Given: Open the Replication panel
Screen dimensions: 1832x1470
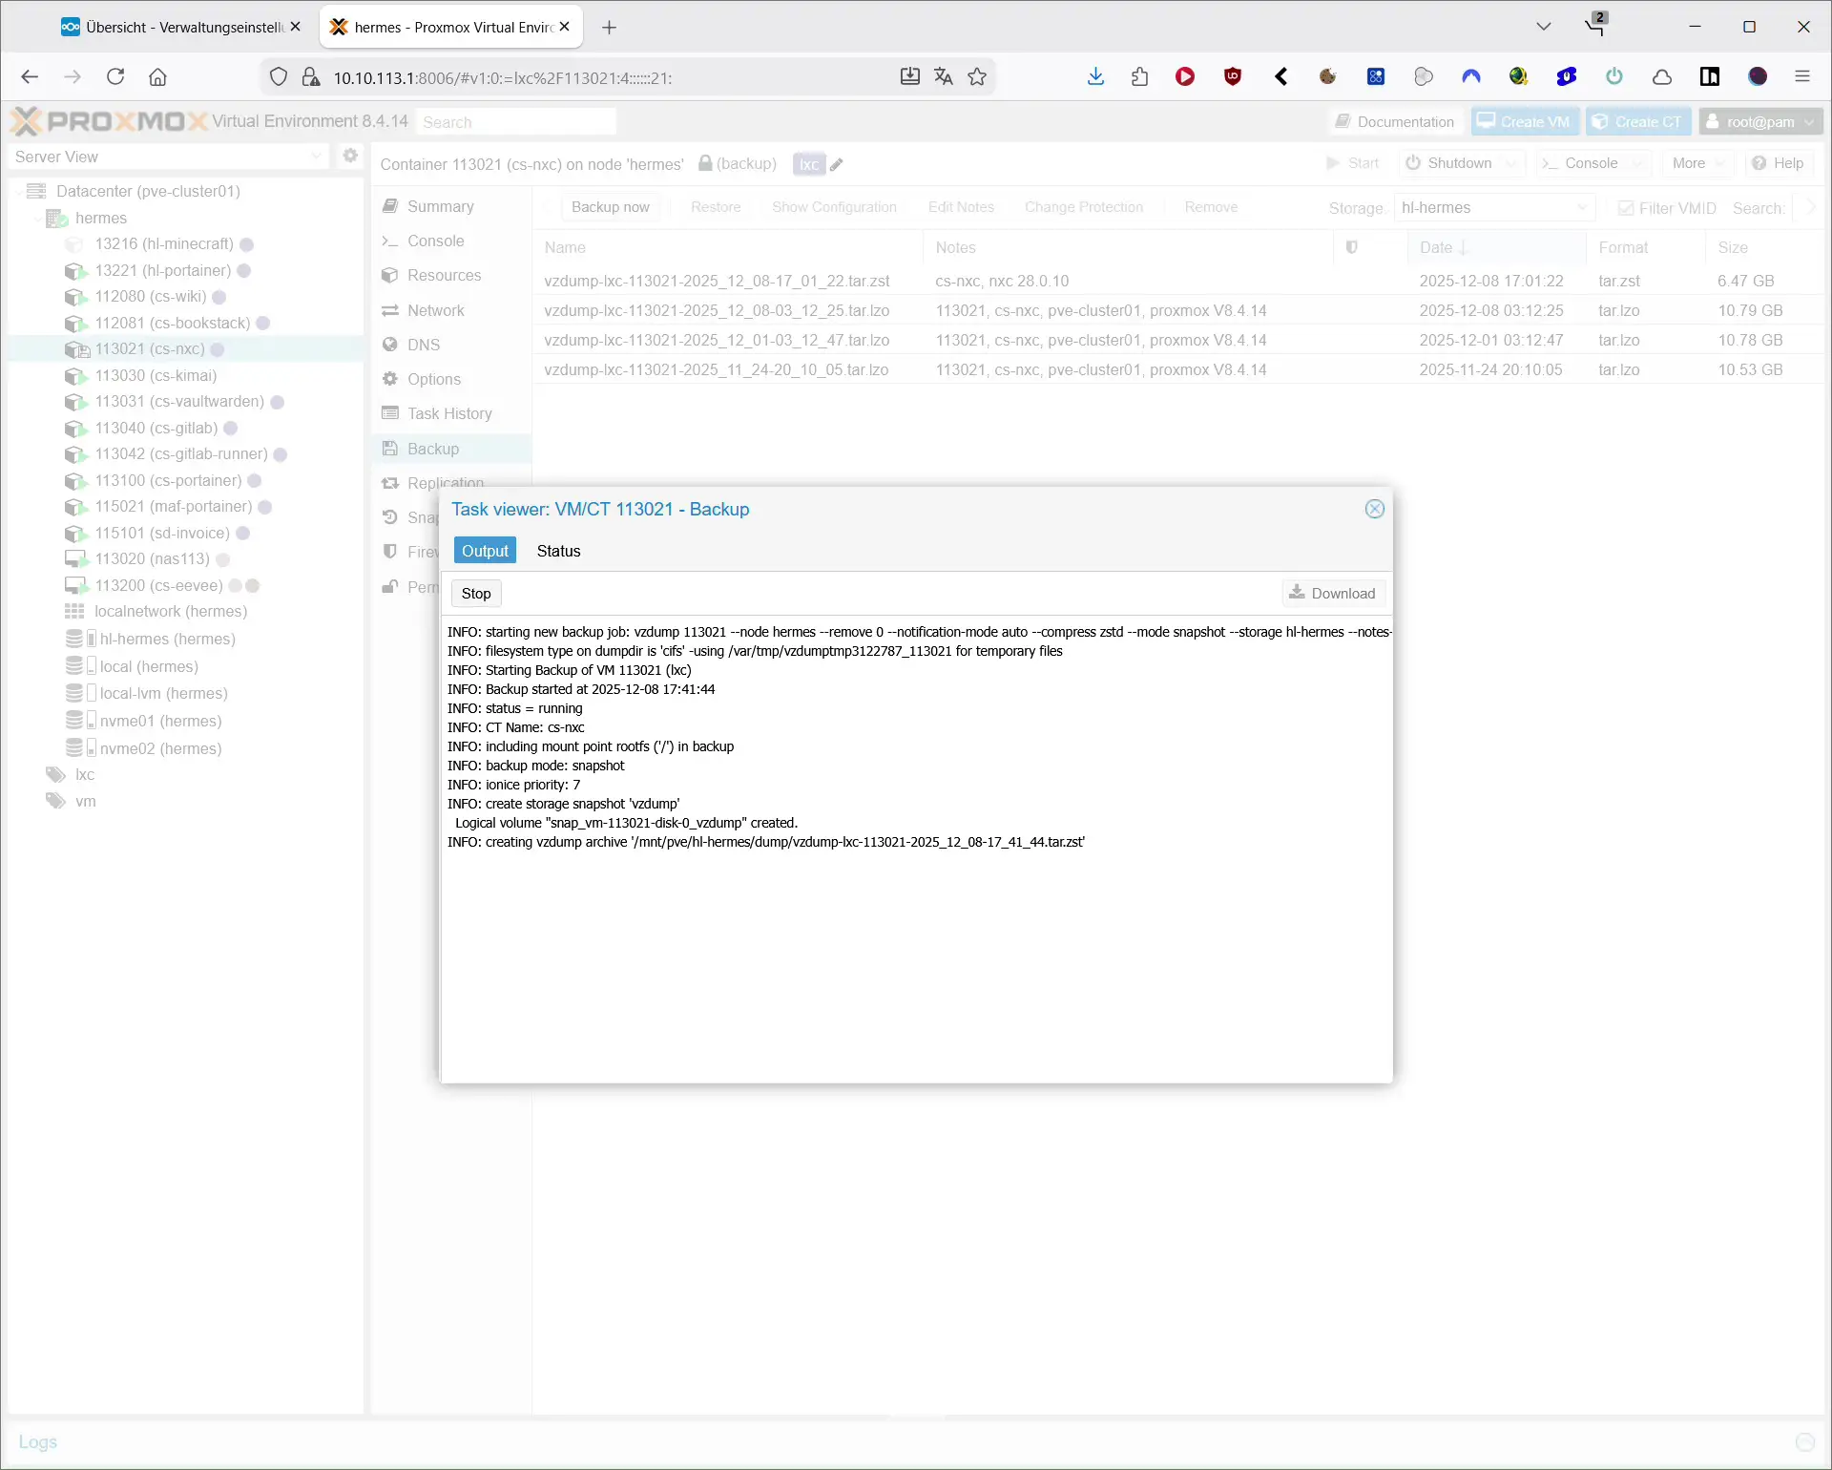Looking at the screenshot, I should coord(445,482).
